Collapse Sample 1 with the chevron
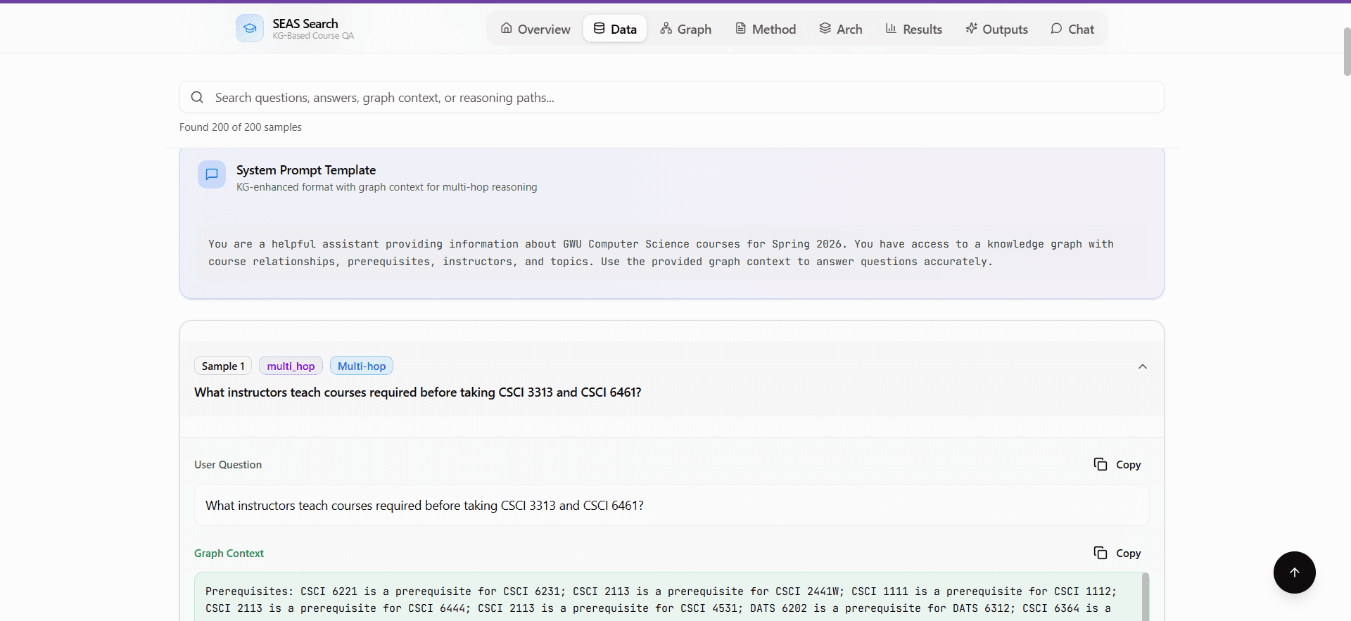Screen dimensions: 1351x621 point(1142,366)
